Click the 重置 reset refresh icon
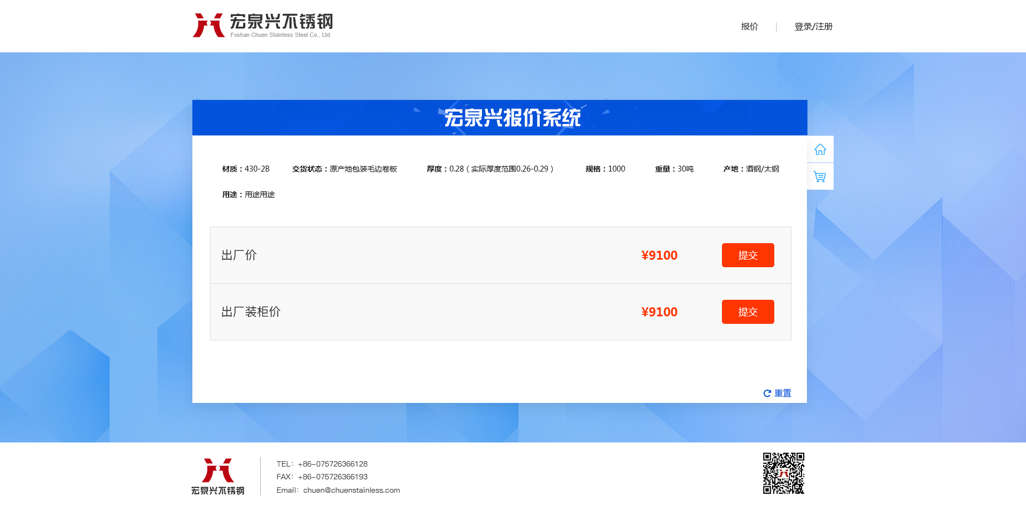 tap(767, 393)
